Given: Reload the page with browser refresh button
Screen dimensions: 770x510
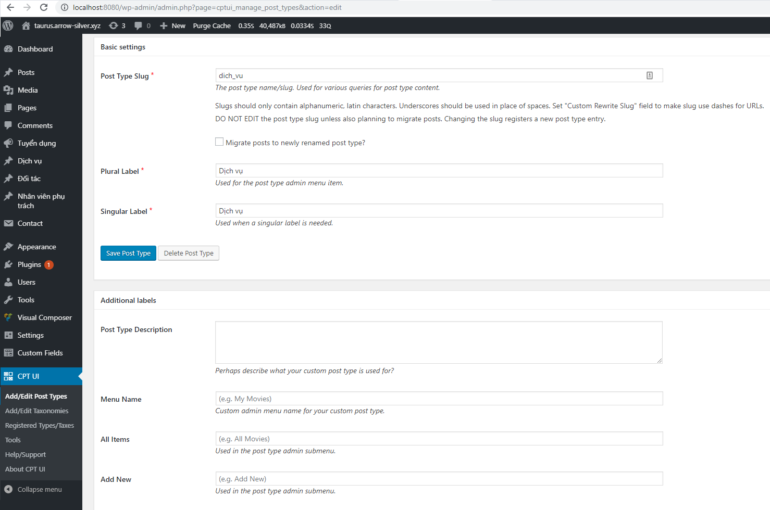Looking at the screenshot, I should [x=44, y=7].
